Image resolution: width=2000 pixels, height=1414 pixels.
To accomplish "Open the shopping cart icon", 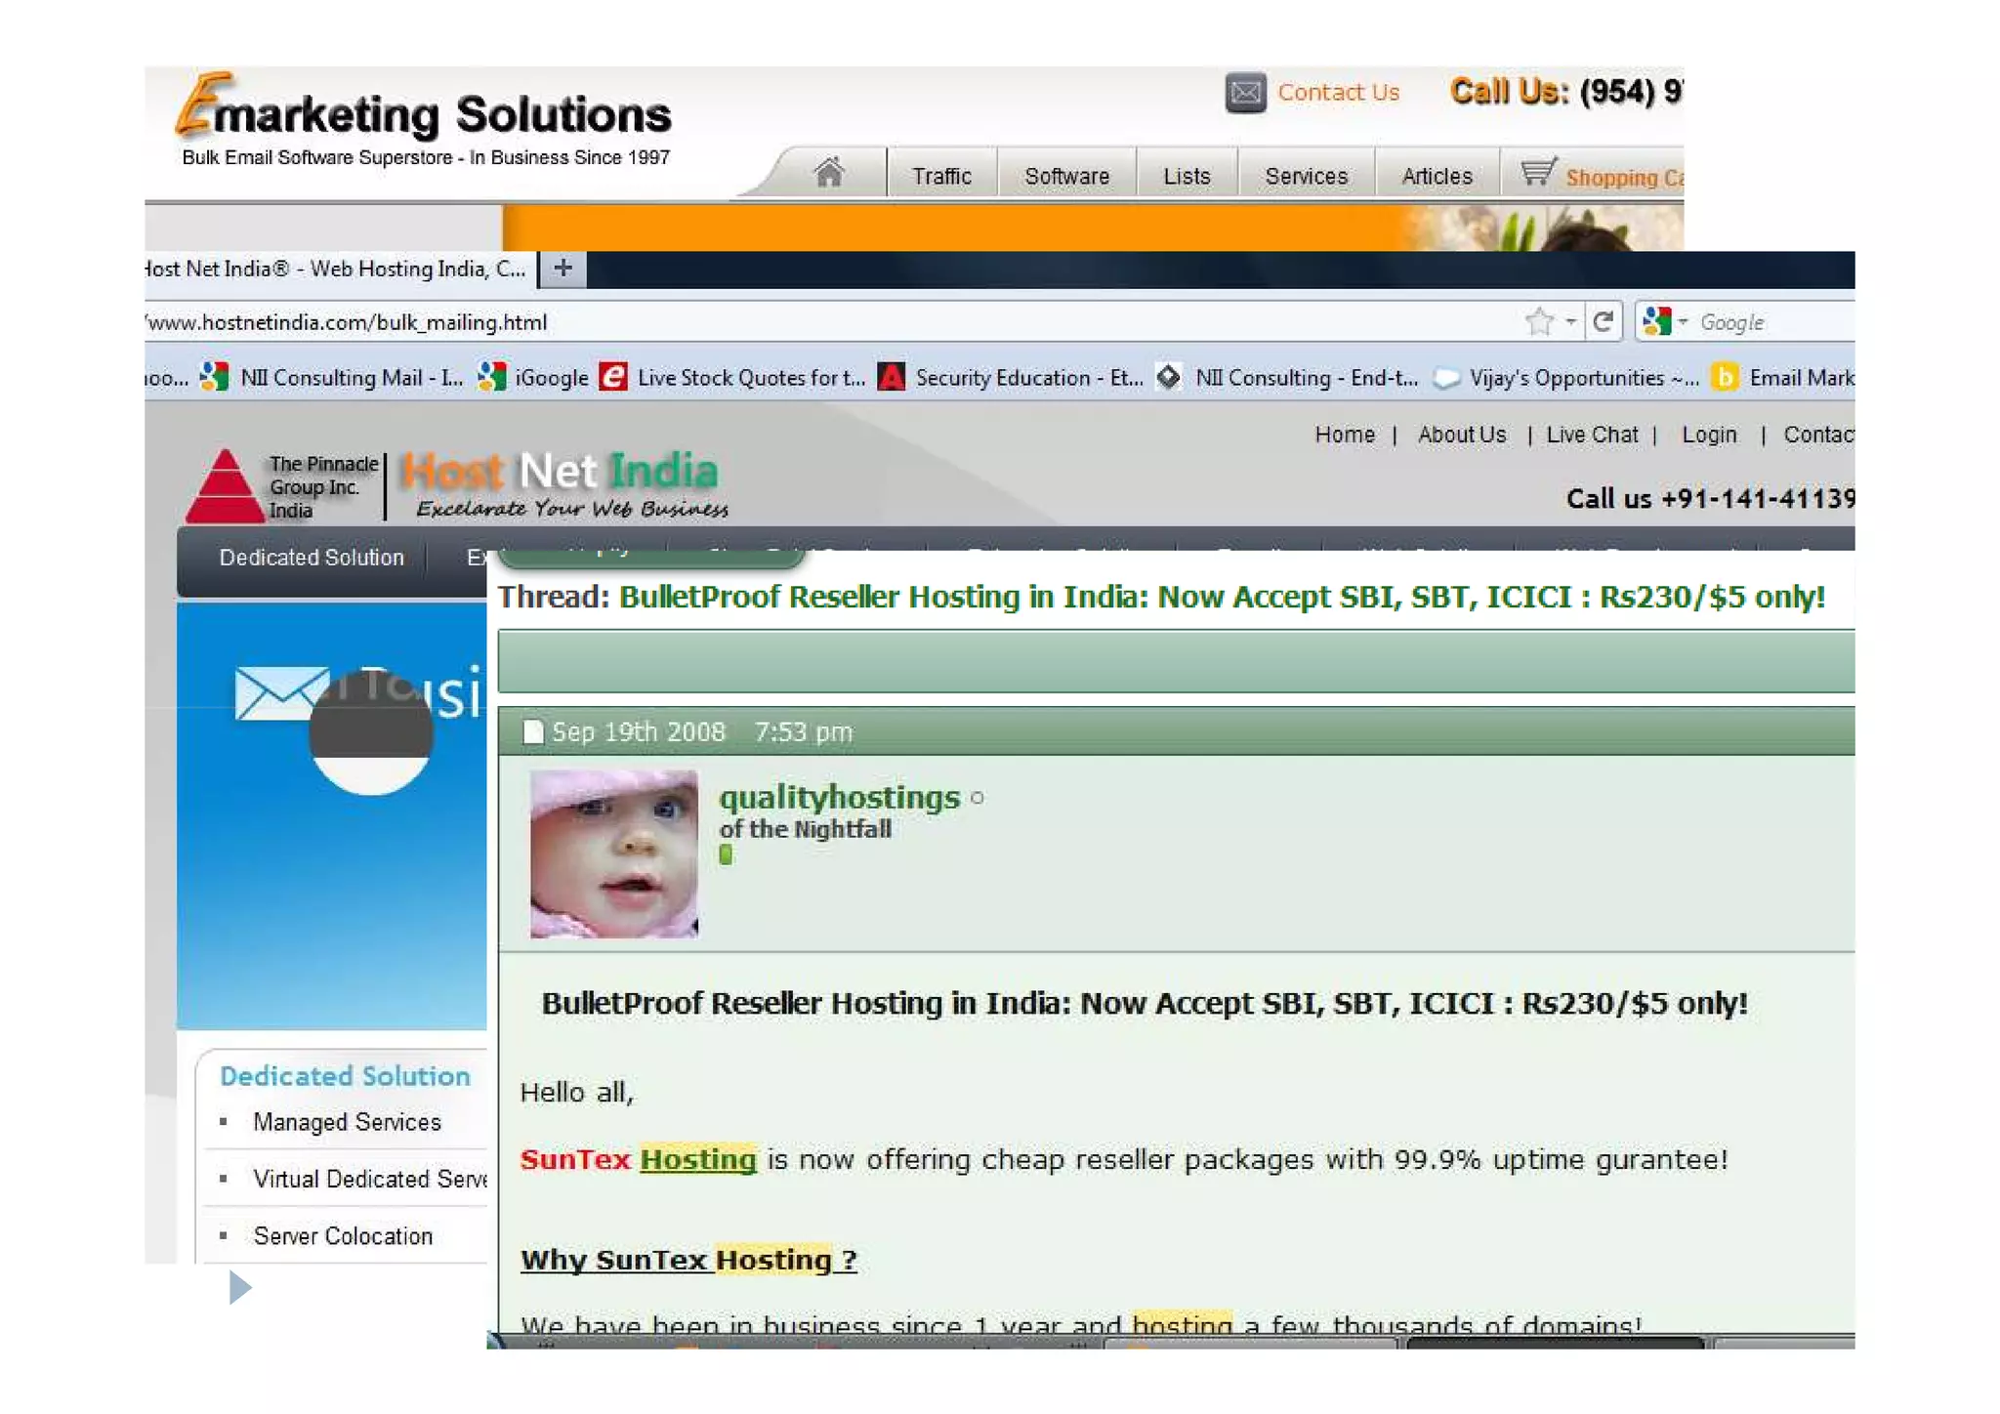I will click(1537, 173).
